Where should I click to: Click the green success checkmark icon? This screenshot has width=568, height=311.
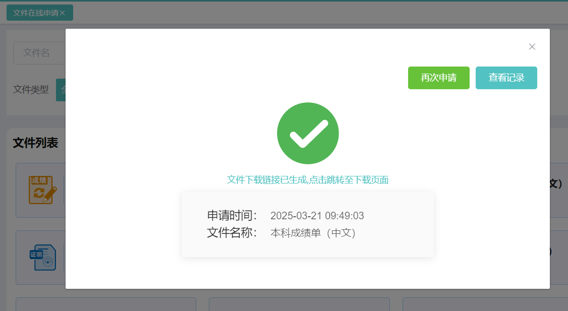coord(308,133)
